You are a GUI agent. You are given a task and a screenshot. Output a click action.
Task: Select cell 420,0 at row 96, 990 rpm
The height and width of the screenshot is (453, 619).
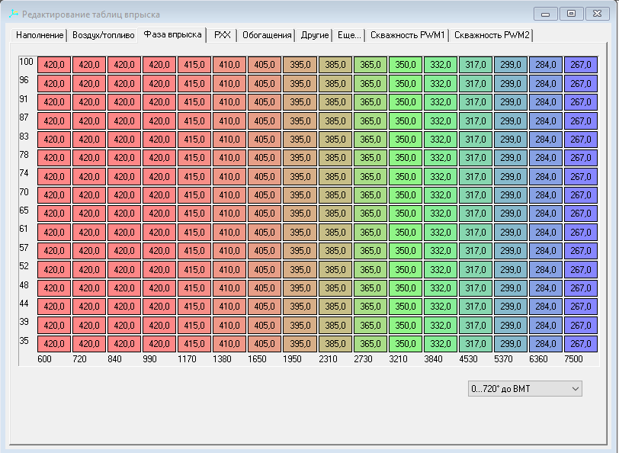[159, 83]
